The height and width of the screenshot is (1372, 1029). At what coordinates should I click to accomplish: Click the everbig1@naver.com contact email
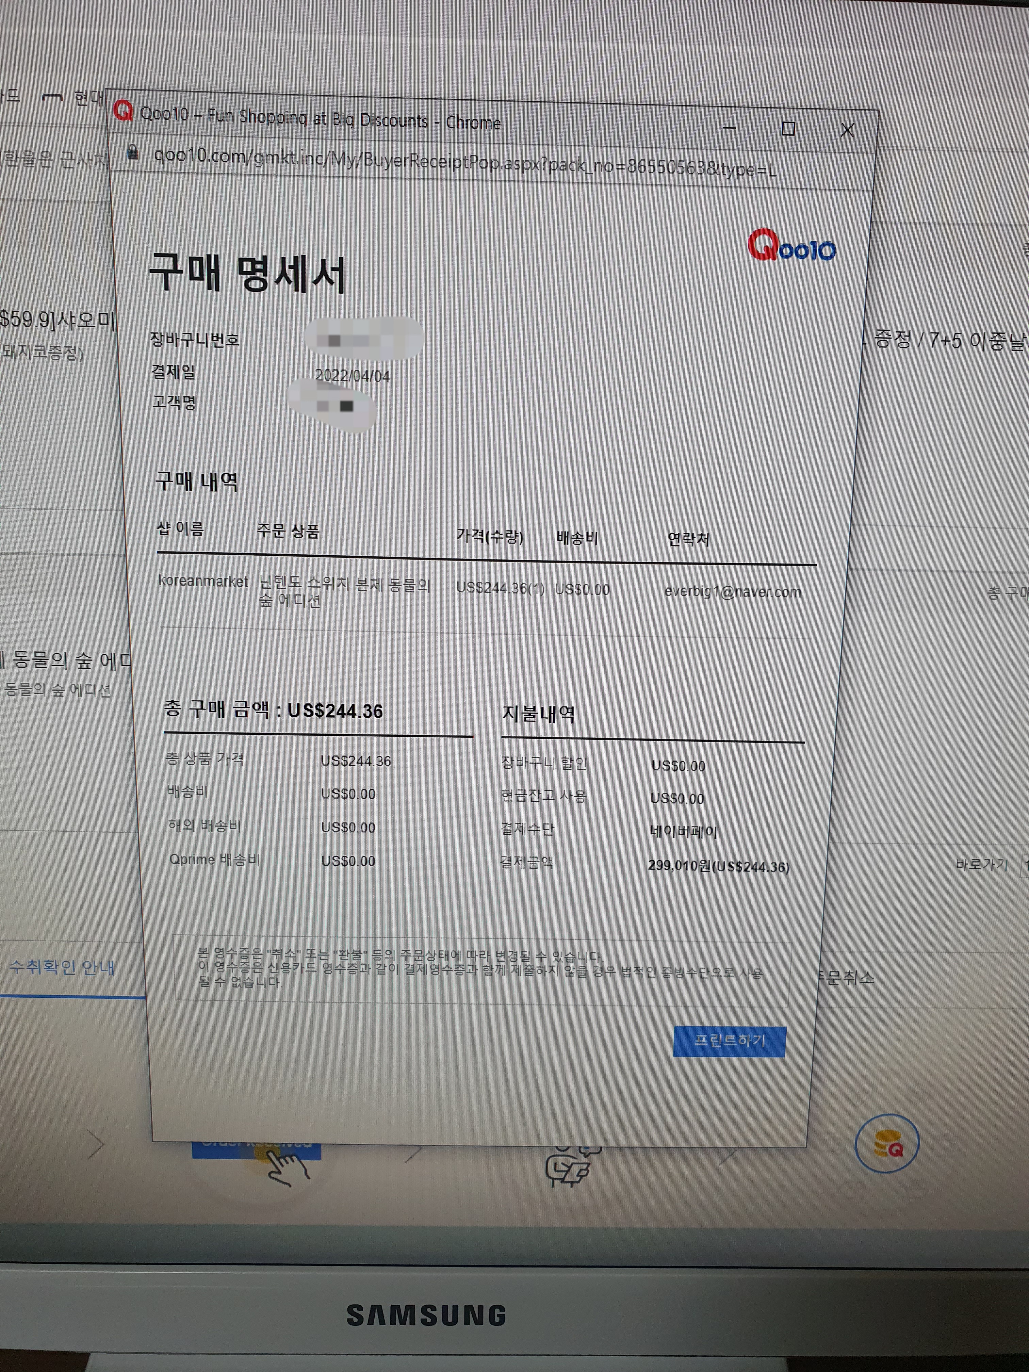point(732,592)
